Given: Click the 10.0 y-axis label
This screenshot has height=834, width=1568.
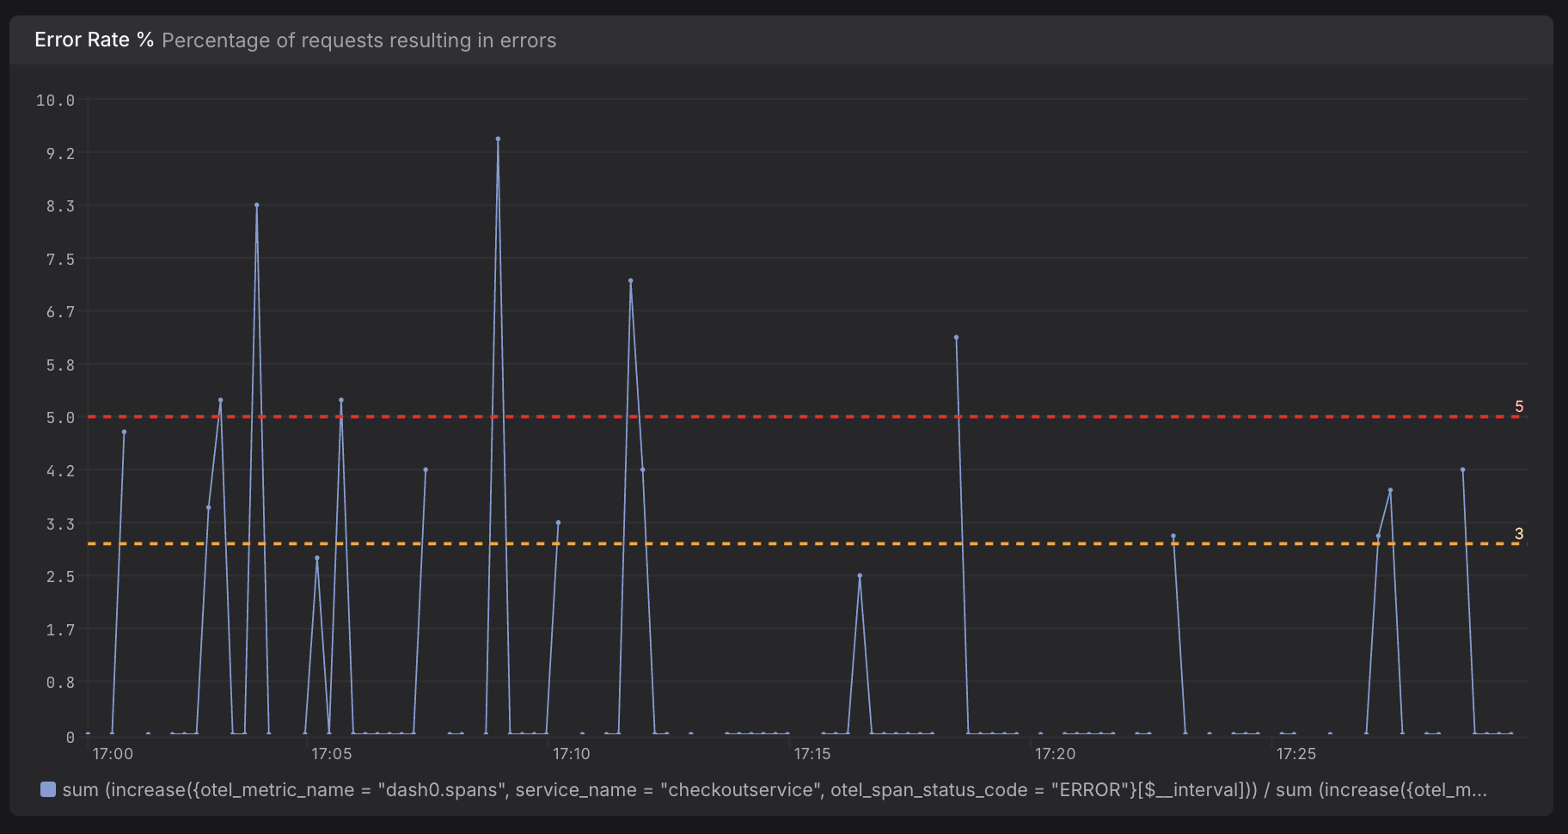Looking at the screenshot, I should (x=55, y=101).
